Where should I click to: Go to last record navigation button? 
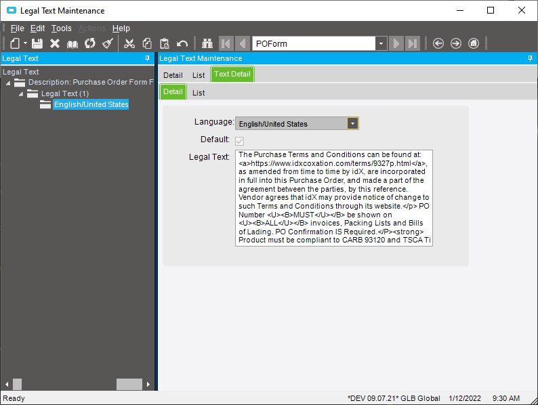[413, 43]
